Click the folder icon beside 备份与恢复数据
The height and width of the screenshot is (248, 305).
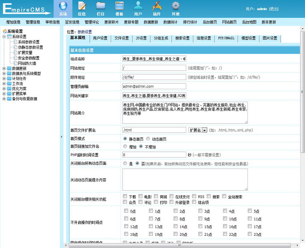click(x=9, y=99)
